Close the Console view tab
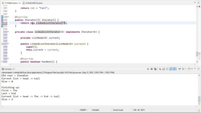This screenshot has width=201, height=113. coord(14,69)
